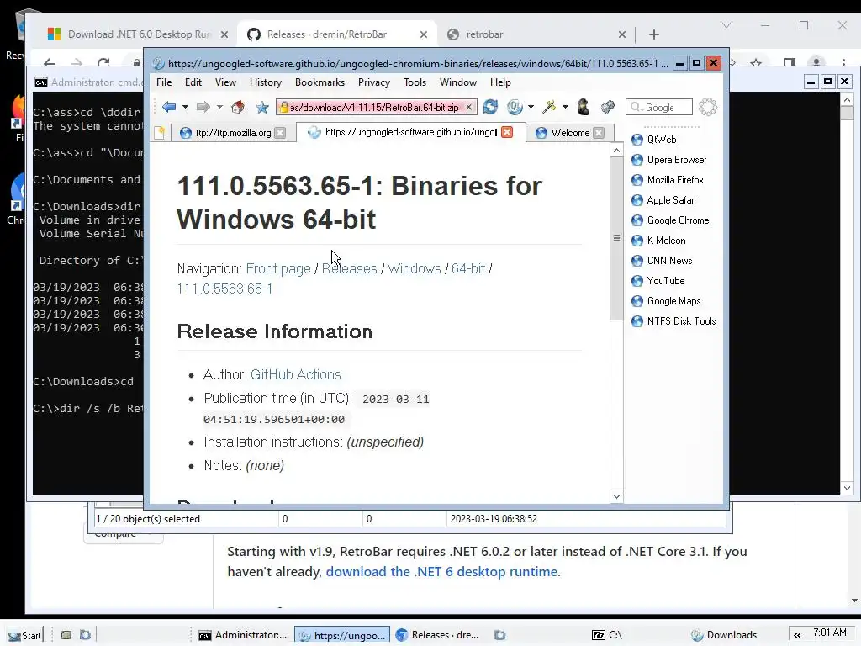Viewport: 861px width, 646px height.
Task: Switch to the Welcome tab
Action: click(570, 133)
